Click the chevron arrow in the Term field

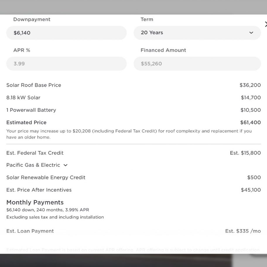point(251,33)
